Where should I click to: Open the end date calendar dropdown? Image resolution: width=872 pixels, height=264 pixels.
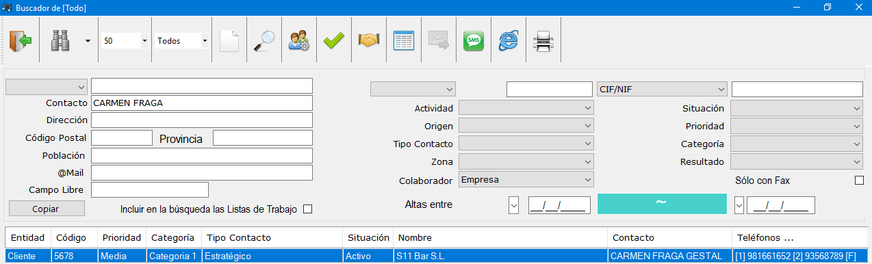coord(739,204)
